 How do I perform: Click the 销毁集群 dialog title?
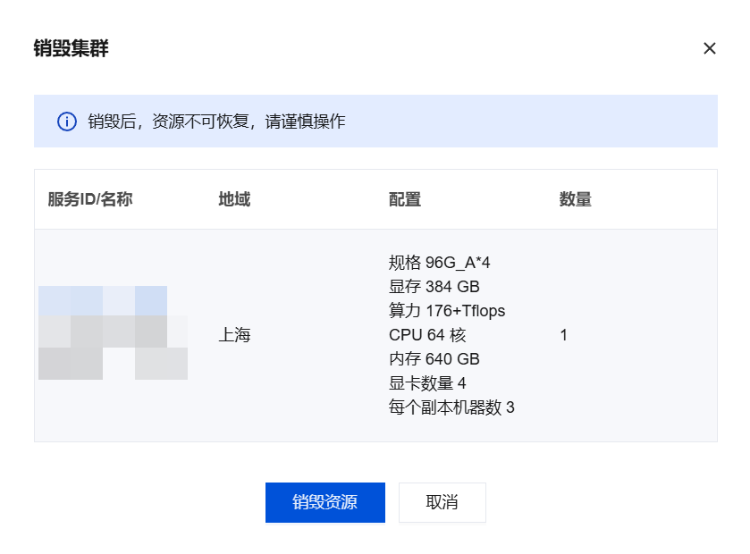point(72,48)
